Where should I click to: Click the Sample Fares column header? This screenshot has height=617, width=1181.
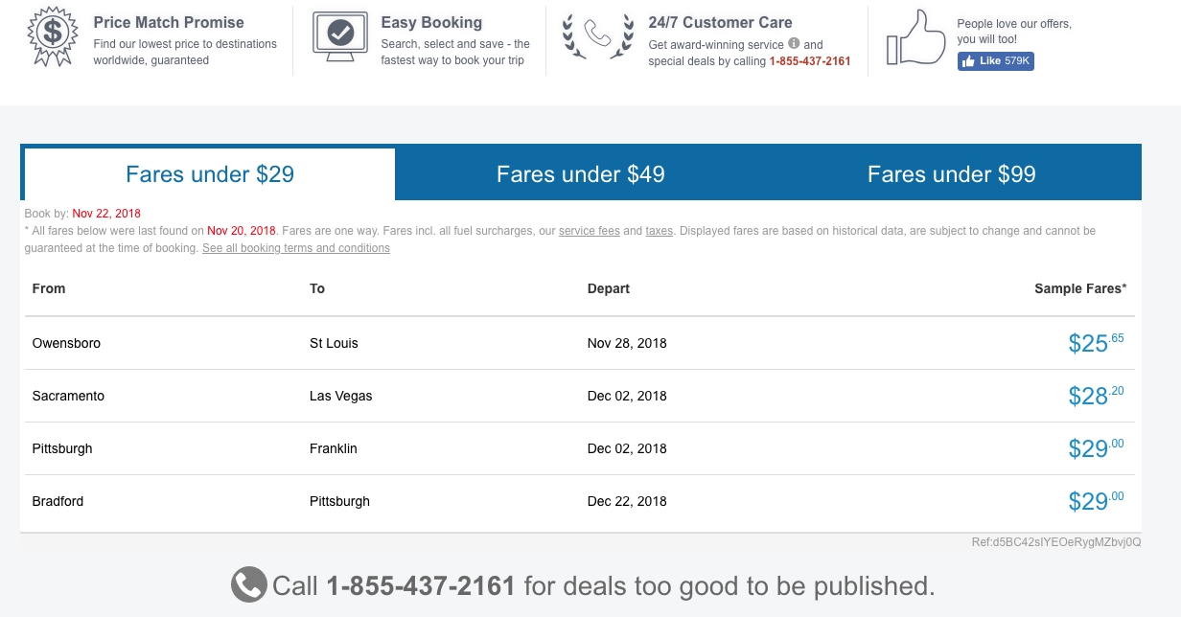(x=1080, y=288)
